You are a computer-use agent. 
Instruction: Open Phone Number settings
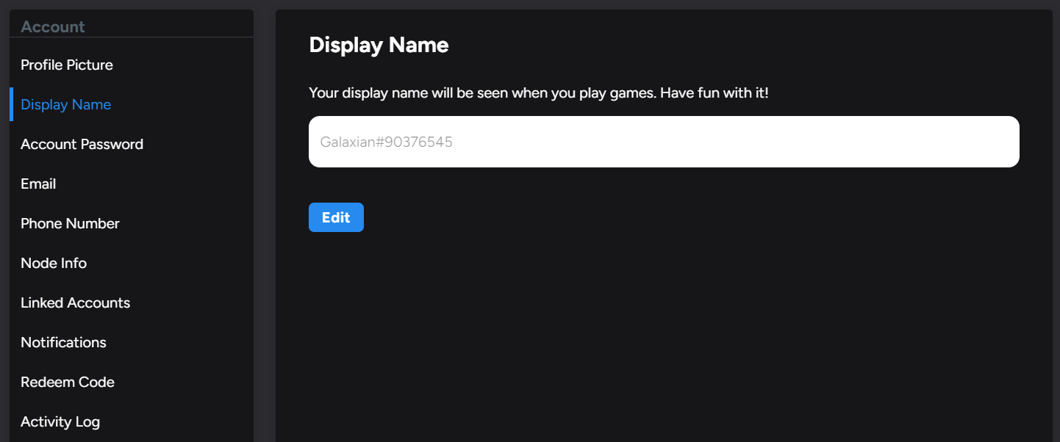[x=70, y=223]
